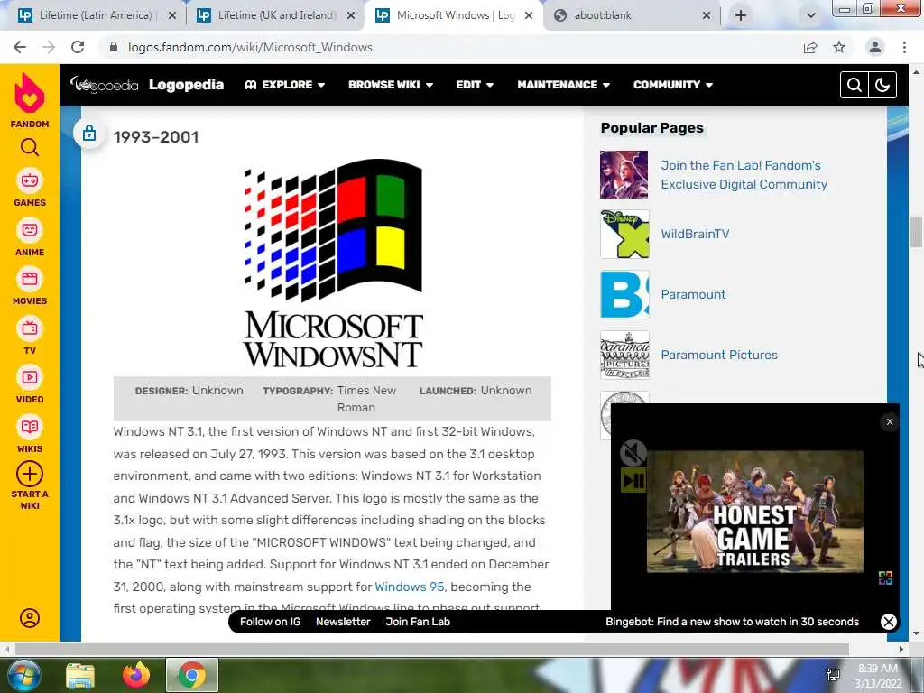Click the Fan Lab thumbnail image
The width and height of the screenshot is (924, 693).
point(624,174)
